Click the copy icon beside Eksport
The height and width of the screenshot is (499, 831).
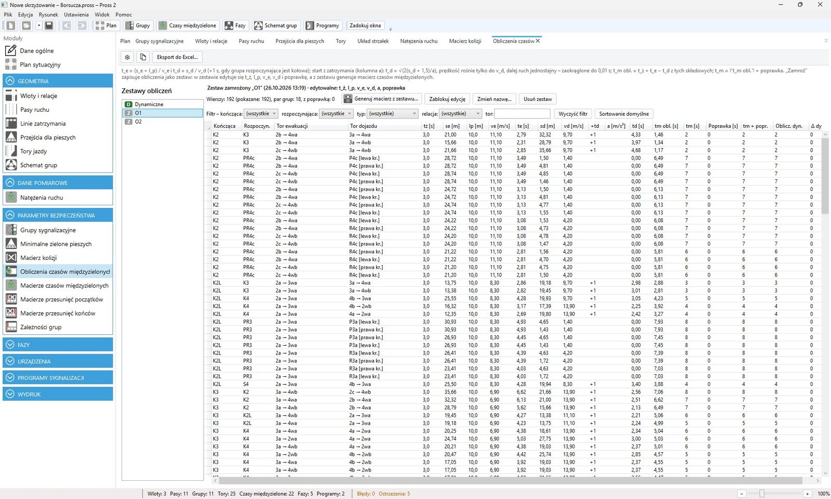click(143, 57)
